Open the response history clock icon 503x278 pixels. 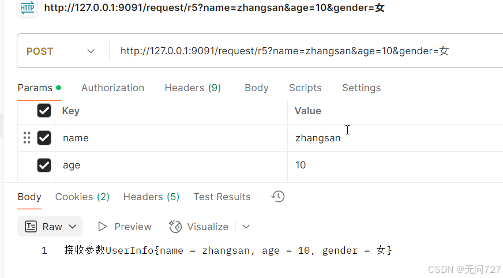[278, 197]
